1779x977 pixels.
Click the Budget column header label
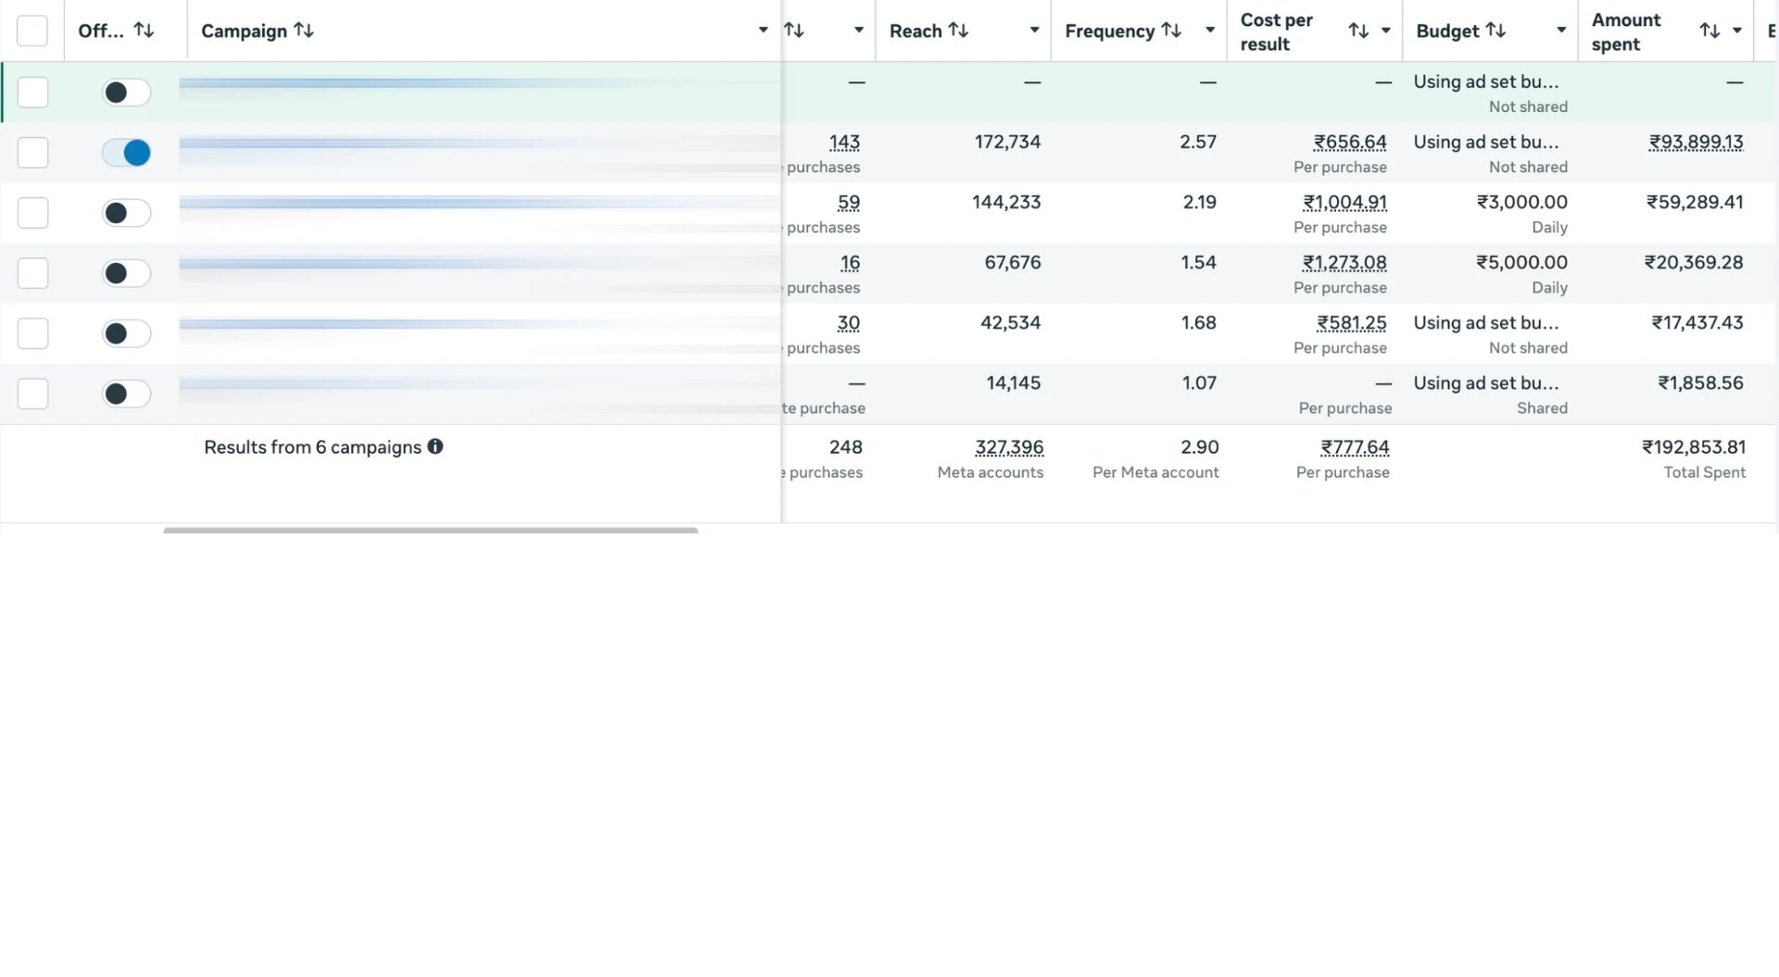pos(1447,31)
